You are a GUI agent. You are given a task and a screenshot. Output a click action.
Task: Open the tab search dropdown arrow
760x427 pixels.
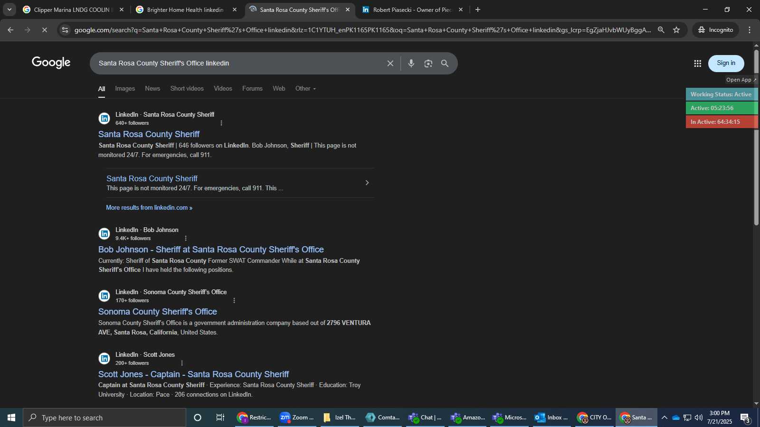(9, 9)
